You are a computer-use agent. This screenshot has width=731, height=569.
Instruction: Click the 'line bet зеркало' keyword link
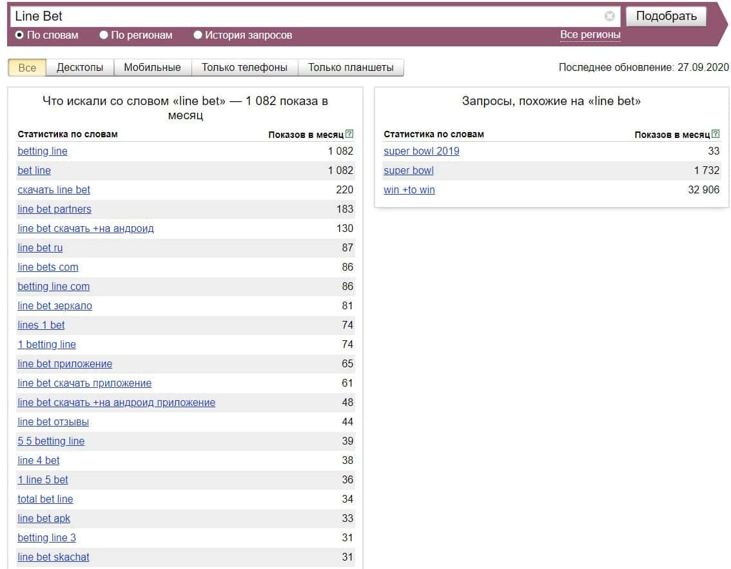point(55,306)
